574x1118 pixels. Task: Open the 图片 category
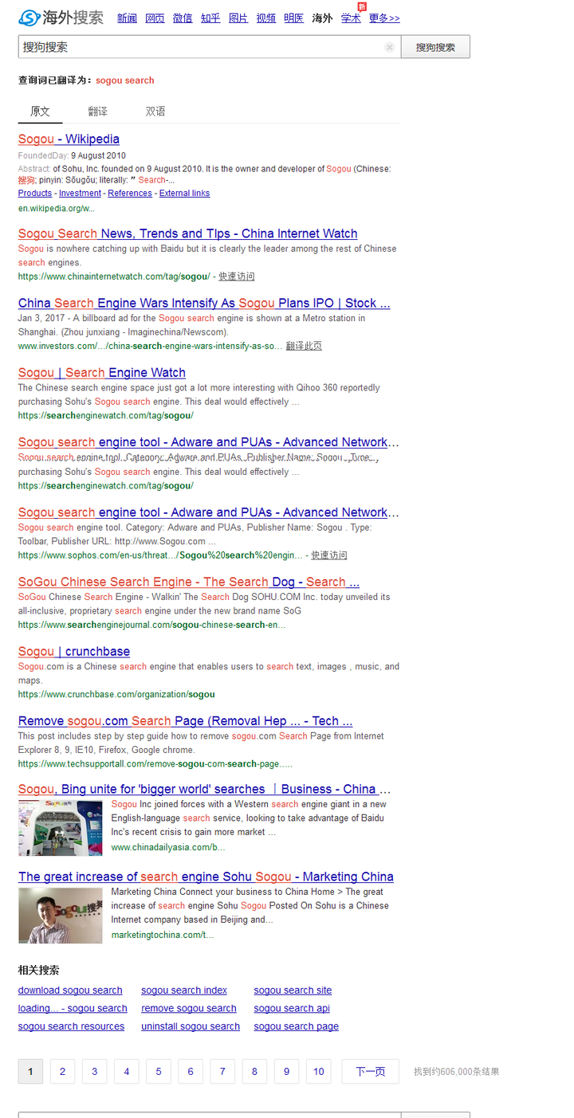[238, 18]
